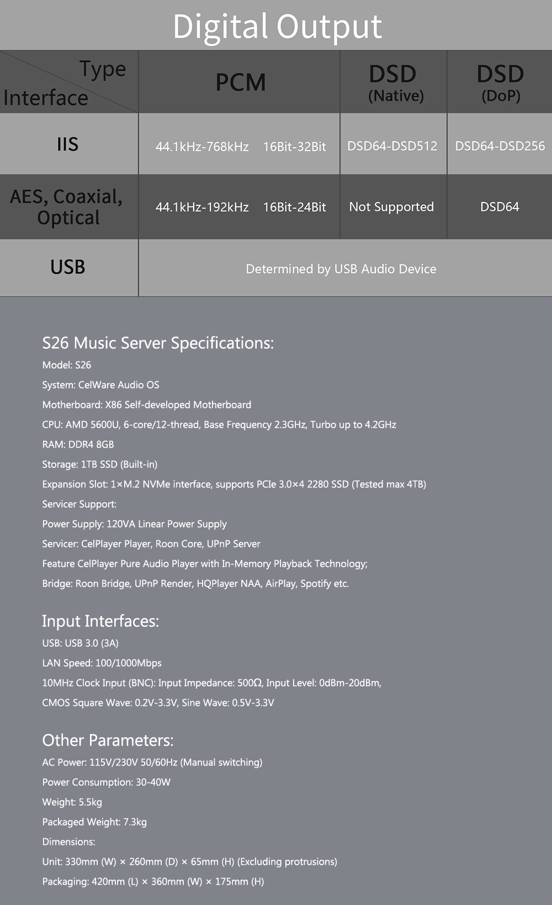This screenshot has height=905, width=552.
Task: Click the CPU: AMD 5600U specification line
Action: pyautogui.click(x=219, y=424)
